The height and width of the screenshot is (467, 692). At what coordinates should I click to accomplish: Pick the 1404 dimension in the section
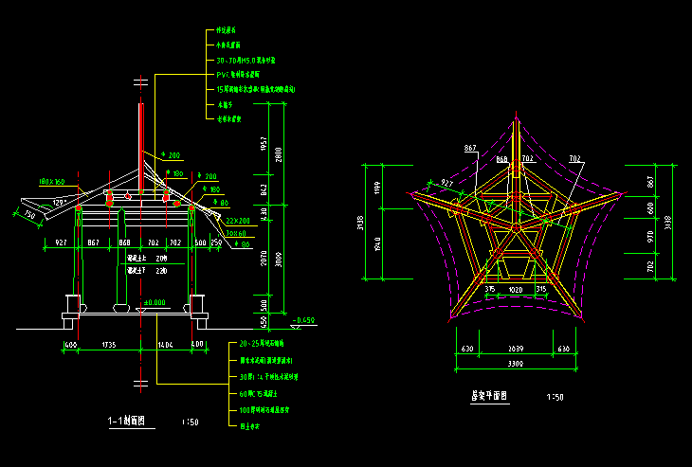165,345
